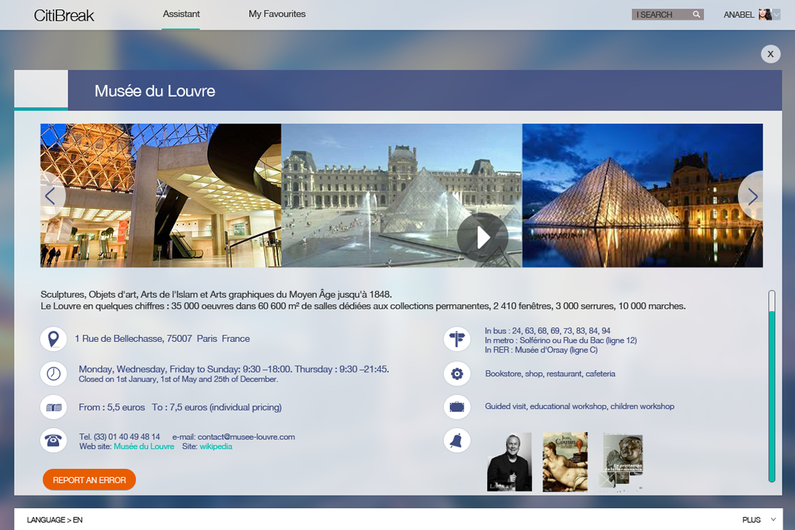Image resolution: width=795 pixels, height=530 pixels.
Task: Open the wikipedia site link
Action: pyautogui.click(x=216, y=447)
